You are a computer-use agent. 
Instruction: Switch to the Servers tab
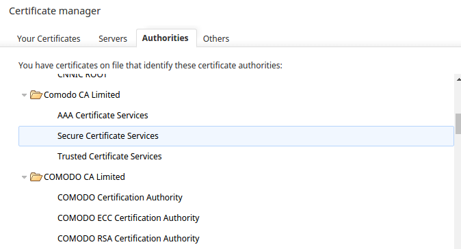click(113, 38)
